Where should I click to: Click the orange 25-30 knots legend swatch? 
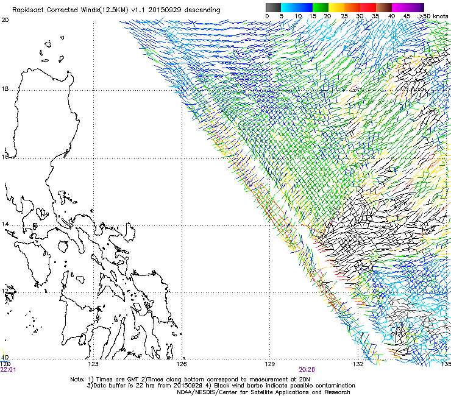(352, 7)
